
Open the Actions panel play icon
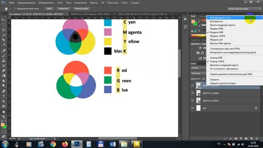click(x=185, y=19)
